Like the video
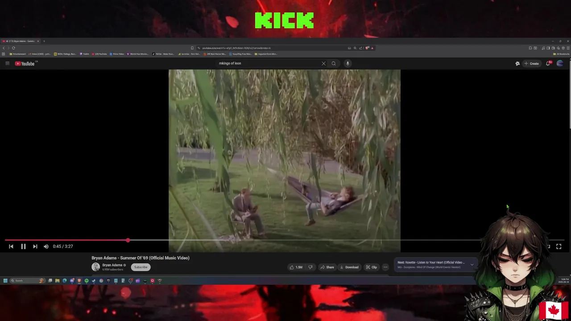571x321 pixels. [x=295, y=267]
